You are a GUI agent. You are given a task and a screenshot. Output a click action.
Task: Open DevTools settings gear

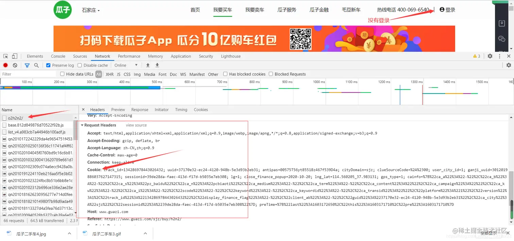490,56
